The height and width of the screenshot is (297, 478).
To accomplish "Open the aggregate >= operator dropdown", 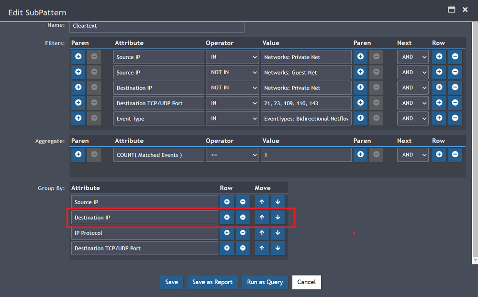I will click(x=233, y=155).
